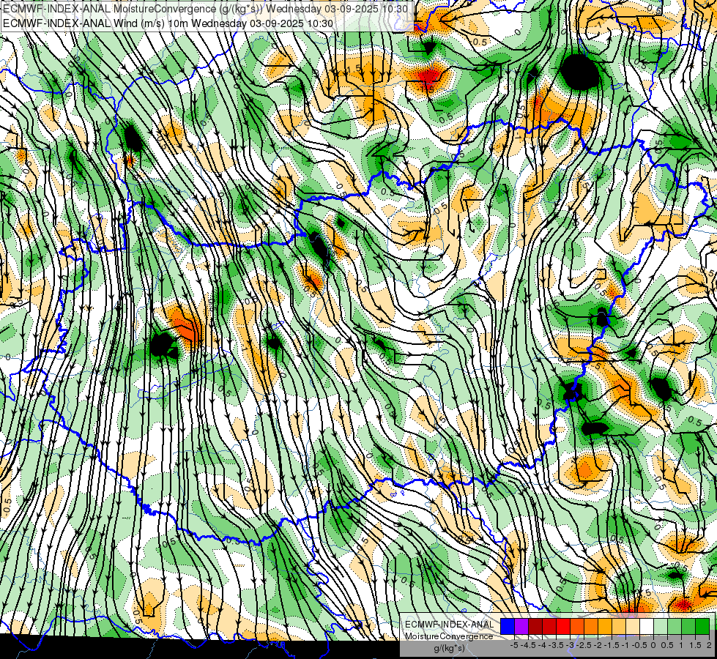Click the '-4.5' tick label on the legend

pyautogui.click(x=530, y=645)
